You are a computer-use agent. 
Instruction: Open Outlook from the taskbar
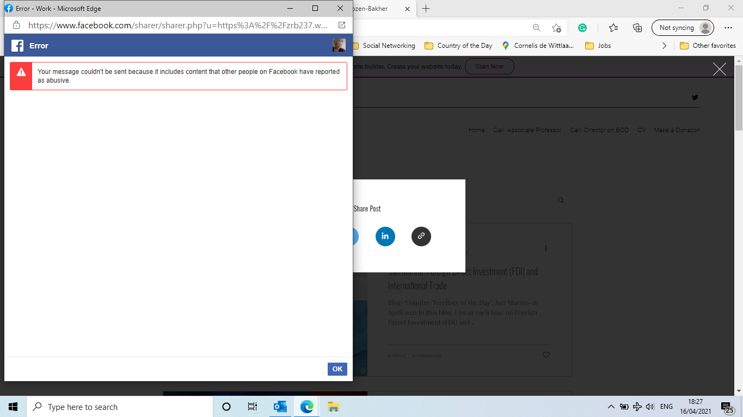click(x=280, y=407)
